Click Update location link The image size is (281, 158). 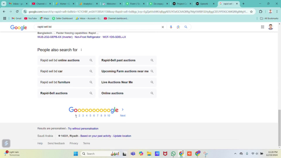coord(122,136)
